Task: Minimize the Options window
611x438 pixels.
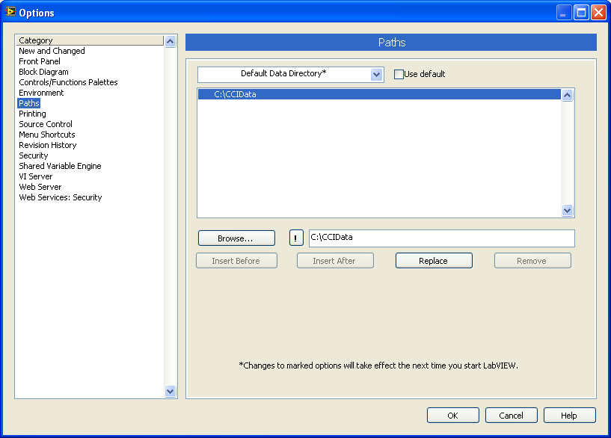Action: [x=564, y=13]
